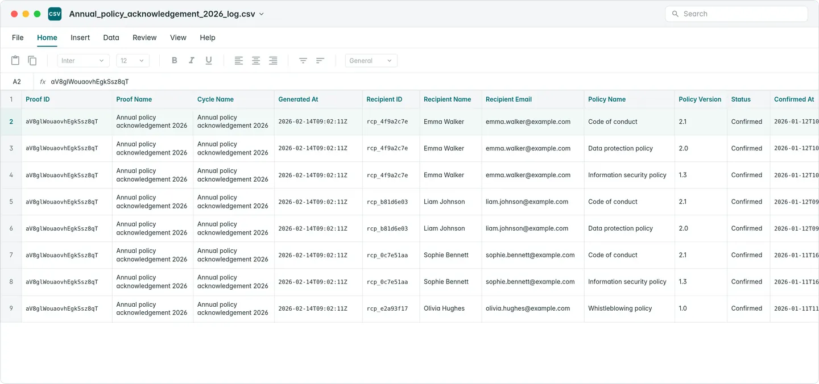Select row number 2 header
The height and width of the screenshot is (384, 819).
[11, 122]
